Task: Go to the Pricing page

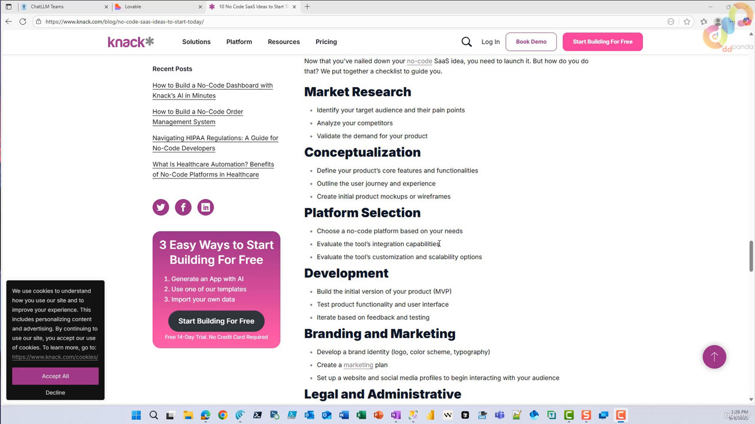Action: coord(326,42)
